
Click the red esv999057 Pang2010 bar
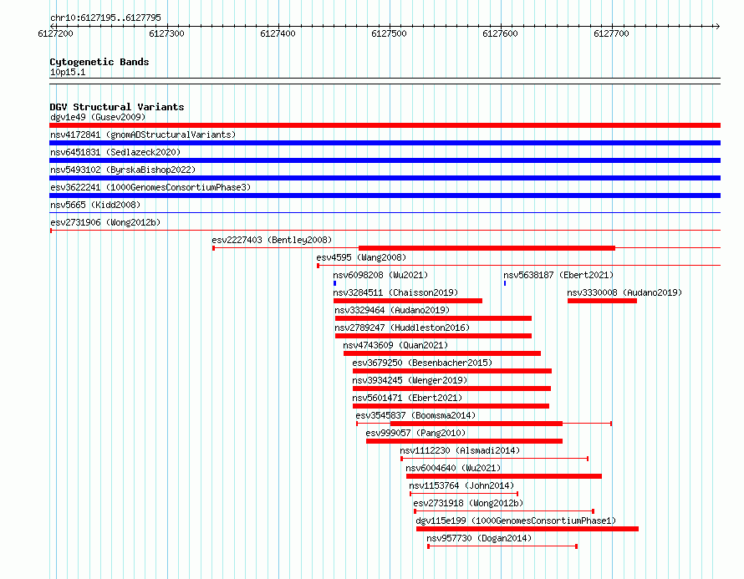pyautogui.click(x=464, y=441)
